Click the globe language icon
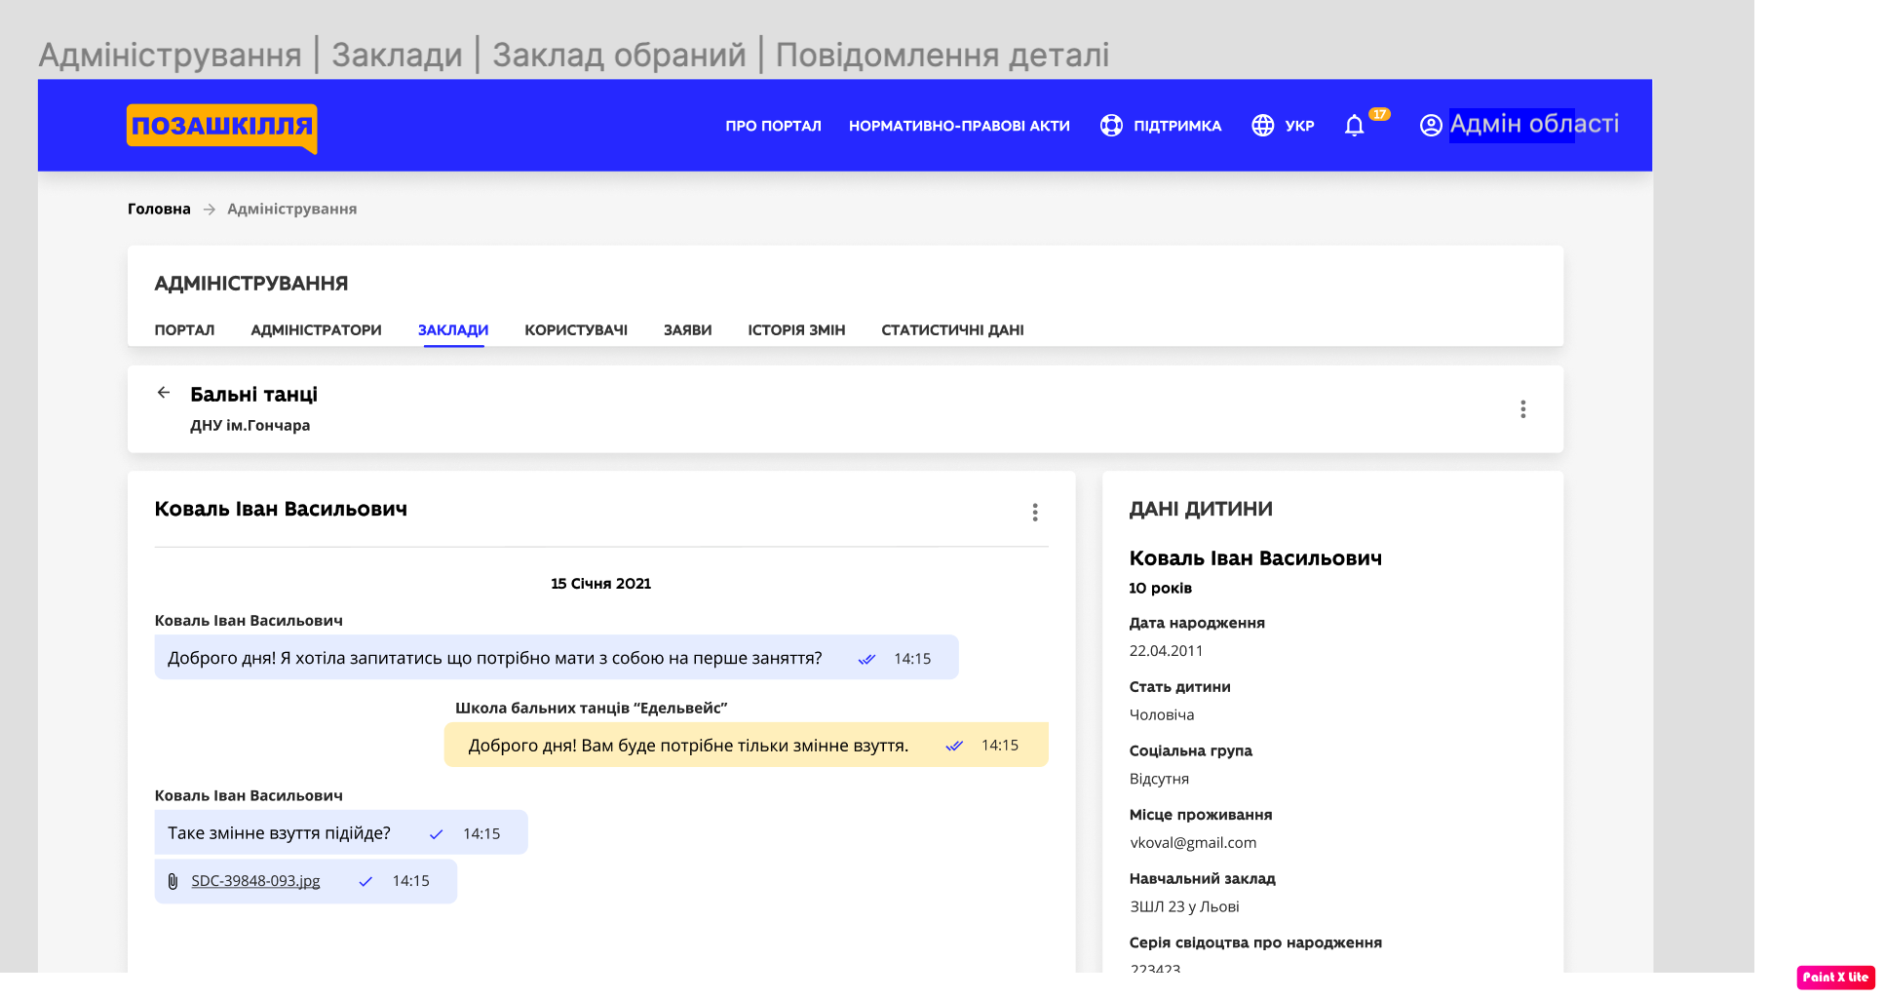Screen dimensions: 1885x998 pyautogui.click(x=1263, y=125)
